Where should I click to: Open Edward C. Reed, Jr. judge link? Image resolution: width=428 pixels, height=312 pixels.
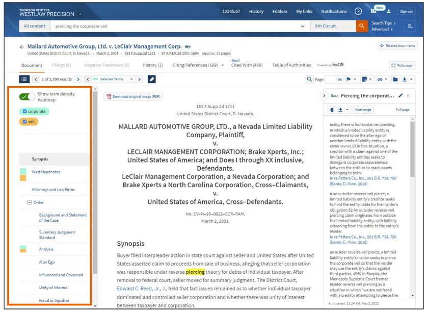click(139, 289)
